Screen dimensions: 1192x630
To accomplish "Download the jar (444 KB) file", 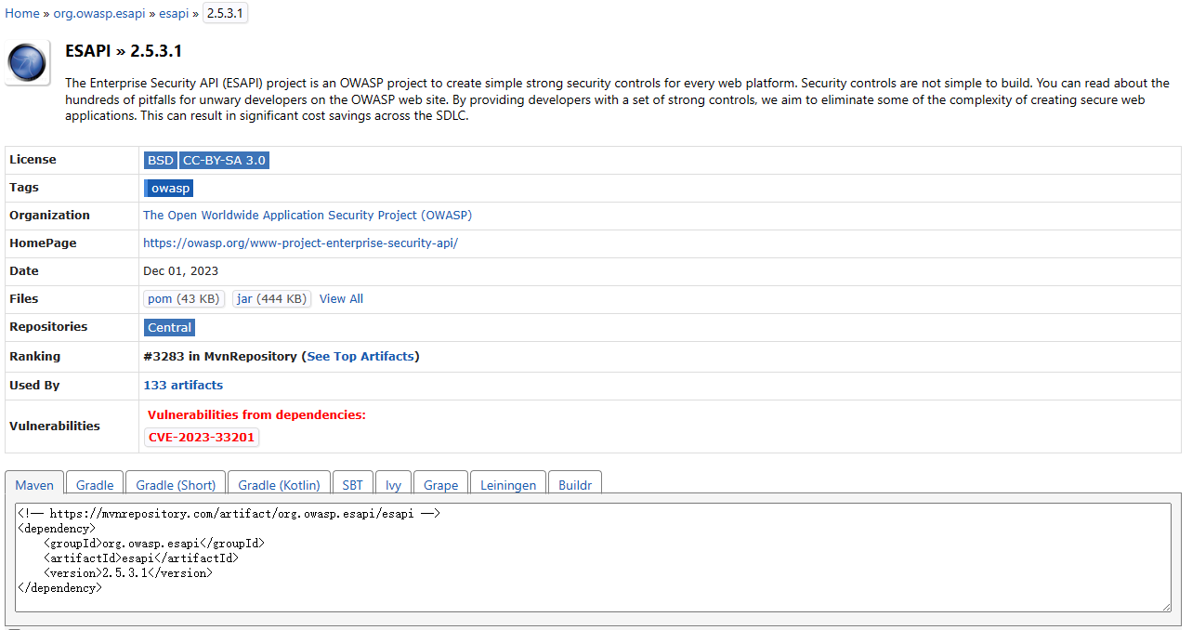I will pyautogui.click(x=271, y=298).
